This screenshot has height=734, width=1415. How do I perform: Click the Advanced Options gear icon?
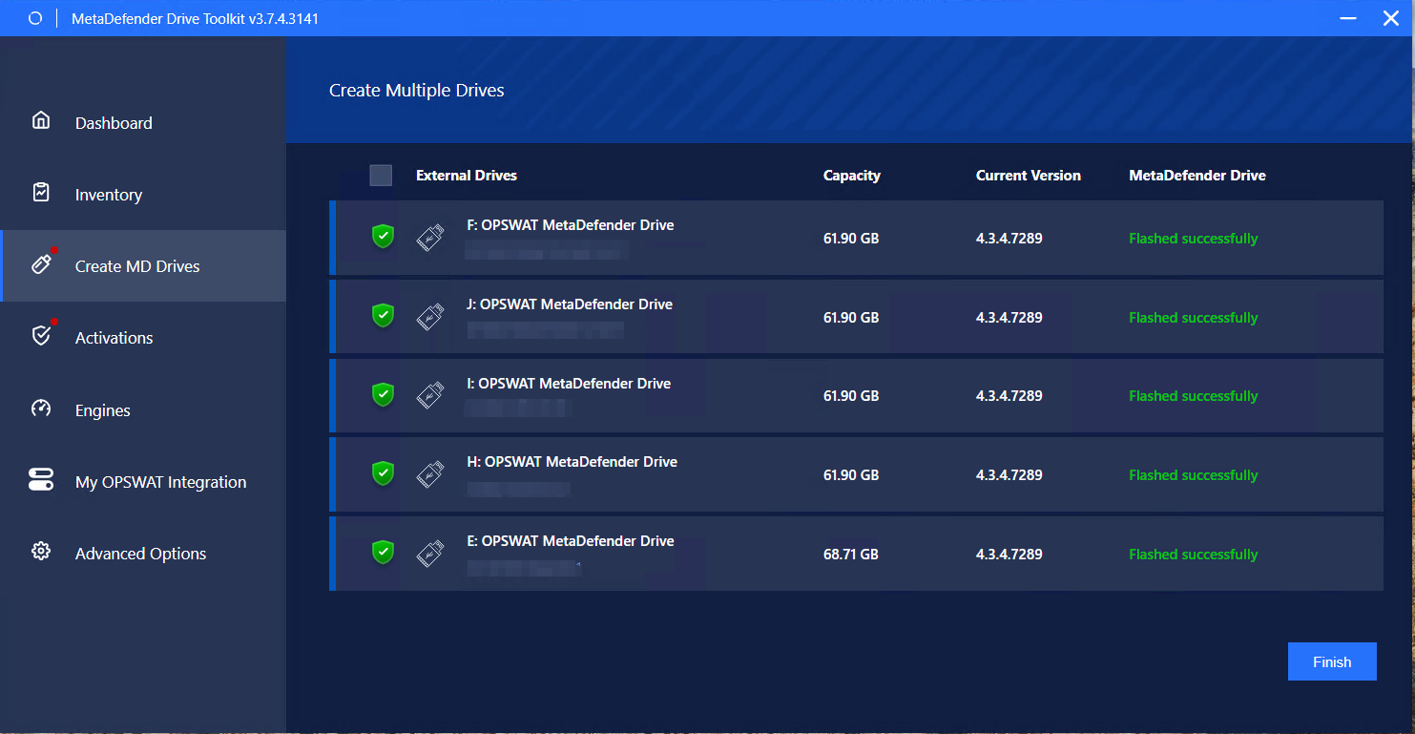tap(41, 551)
